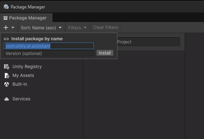Click the Package Manager window title text
The width and height of the screenshot is (204, 139).
click(x=28, y=7)
